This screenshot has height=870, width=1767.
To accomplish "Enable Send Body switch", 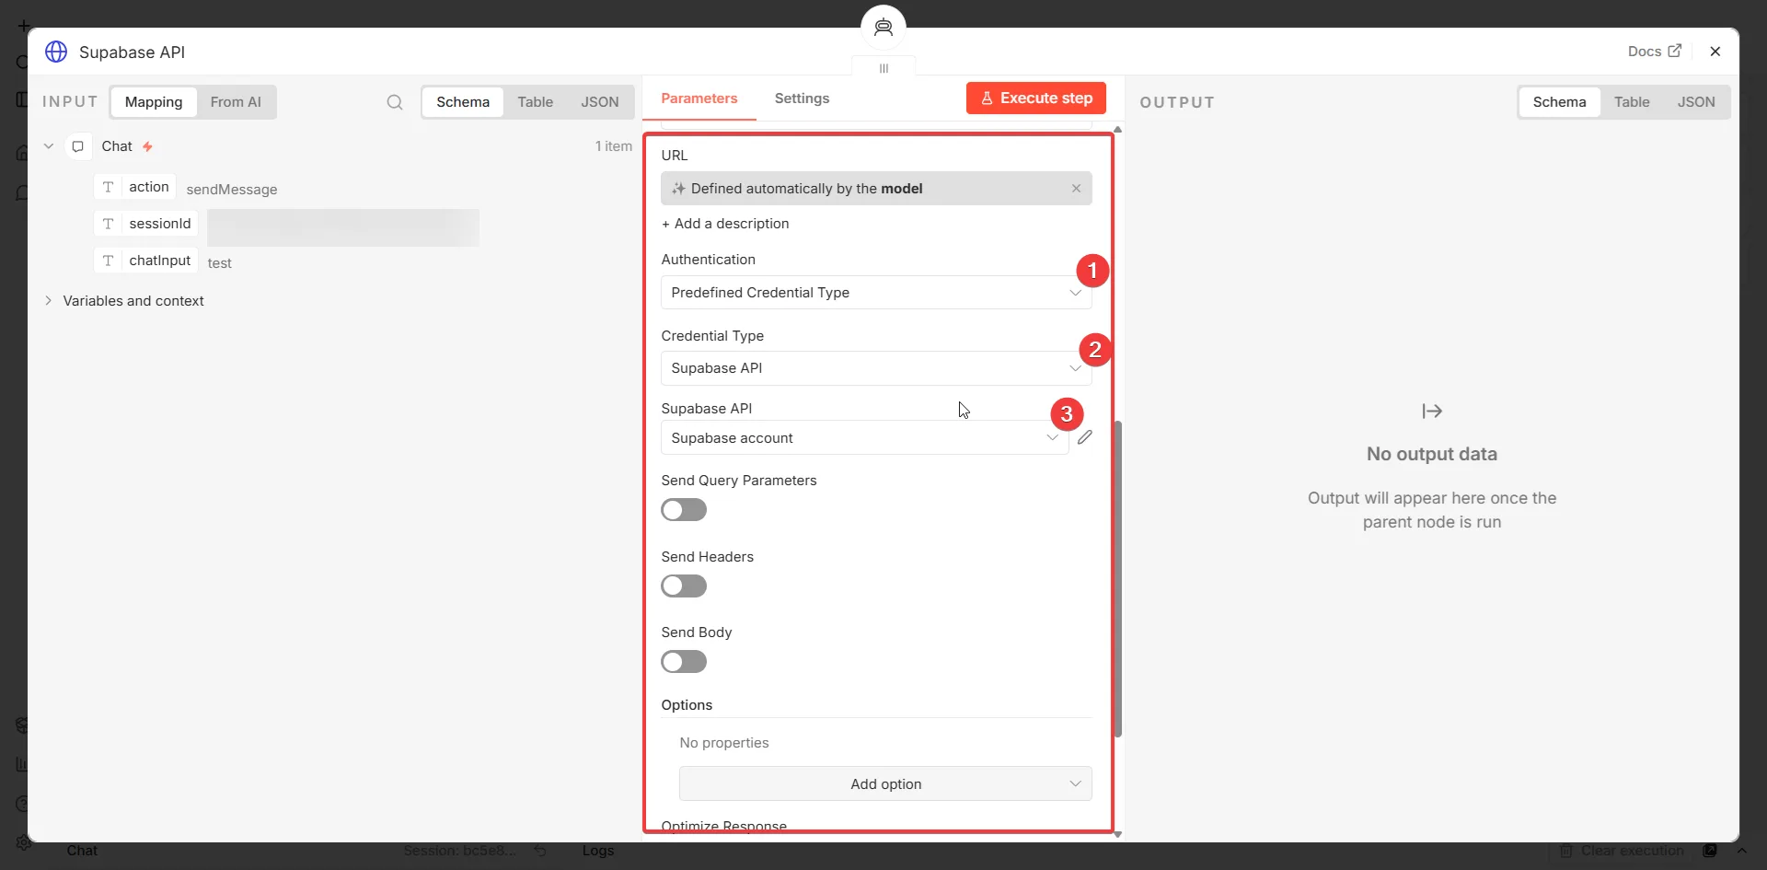I will pyautogui.click(x=684, y=662).
